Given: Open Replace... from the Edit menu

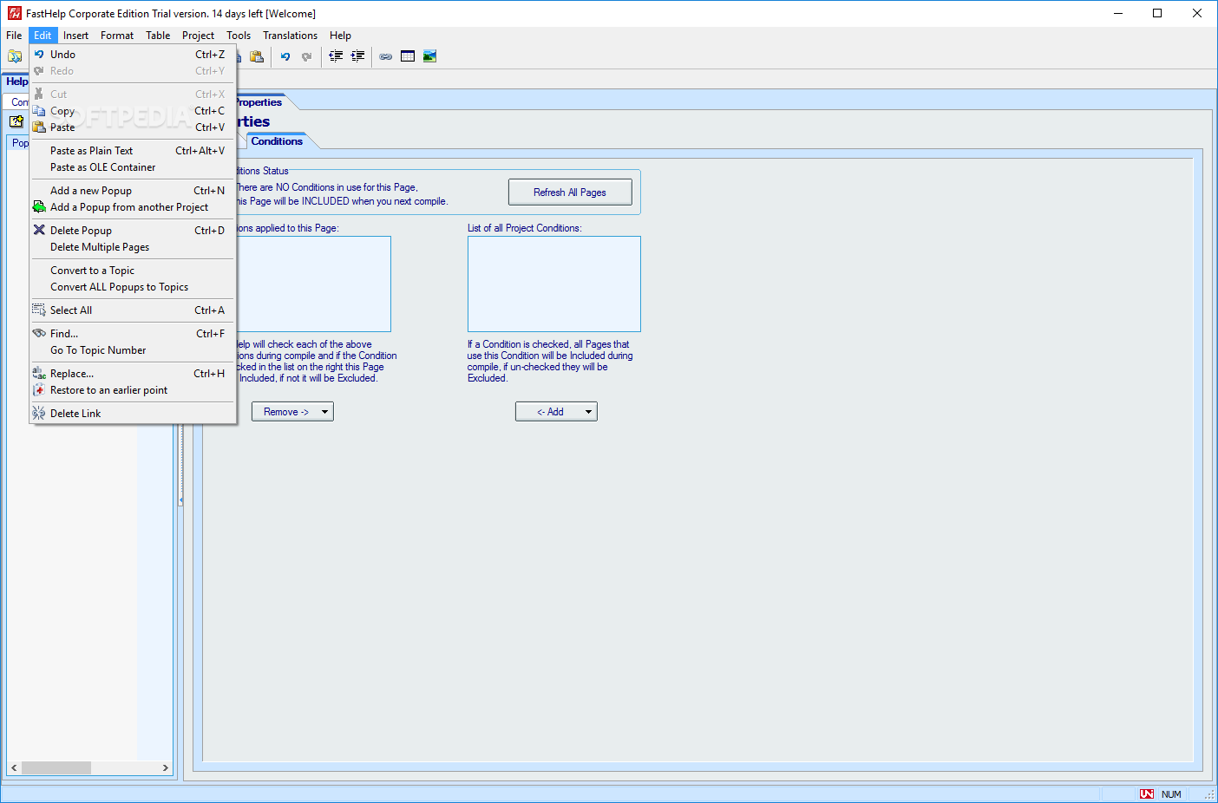Looking at the screenshot, I should (133, 374).
